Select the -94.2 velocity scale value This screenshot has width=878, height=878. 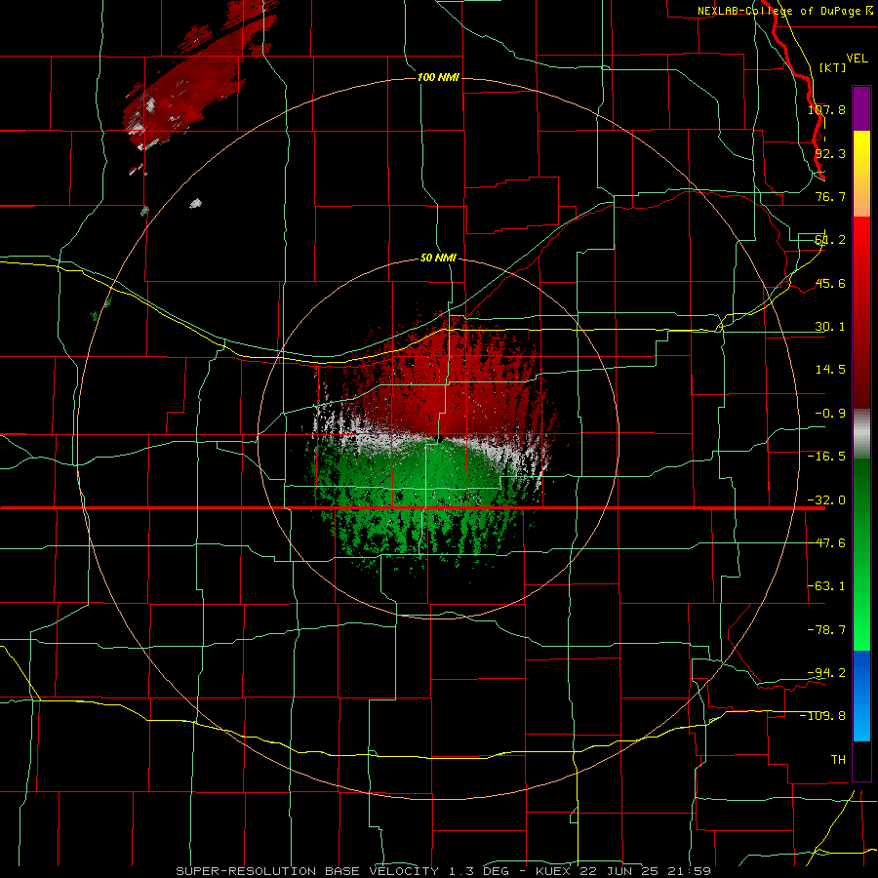[x=826, y=672]
